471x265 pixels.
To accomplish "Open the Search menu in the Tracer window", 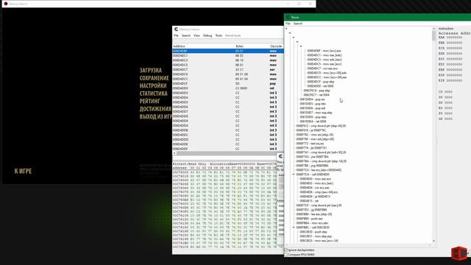I will point(297,24).
